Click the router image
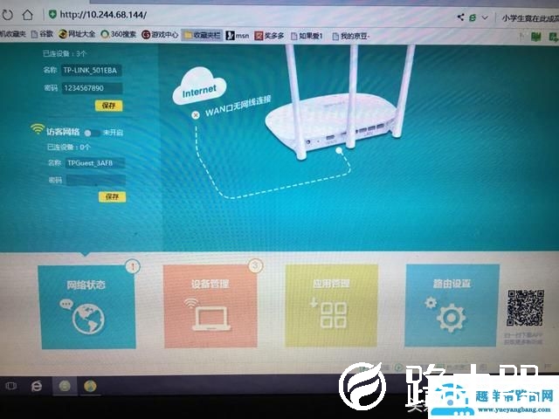This screenshot has width=559, height=419. [337, 103]
